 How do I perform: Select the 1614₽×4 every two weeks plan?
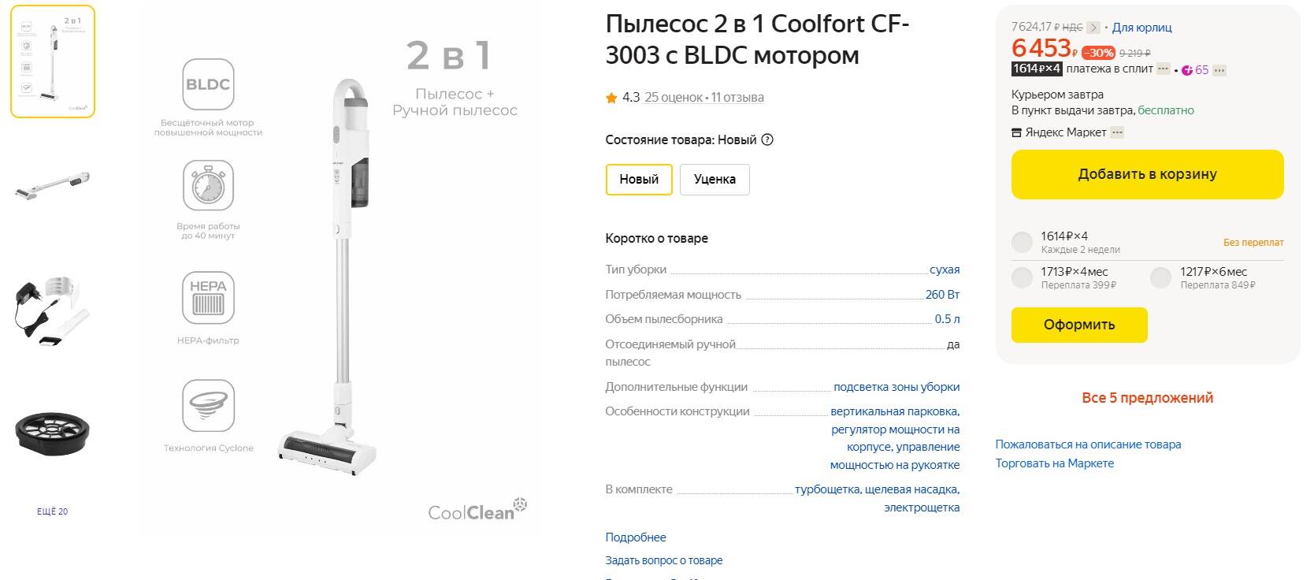click(1022, 242)
